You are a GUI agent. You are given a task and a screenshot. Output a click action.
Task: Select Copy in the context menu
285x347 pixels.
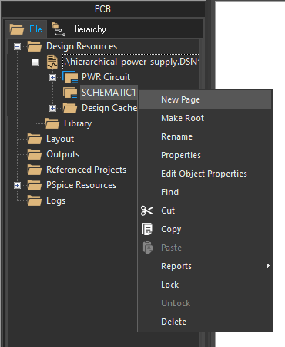click(x=205, y=229)
